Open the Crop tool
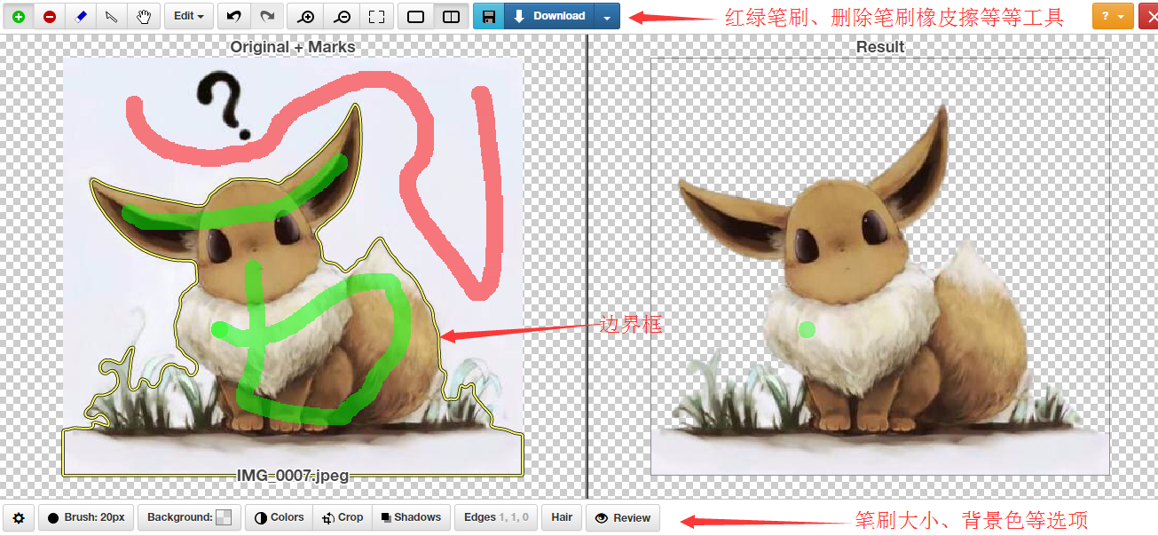The width and height of the screenshot is (1158, 536). click(343, 517)
